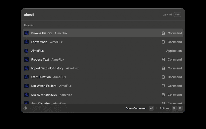Open the AimeFlux application result
This screenshot has width=206, height=129.
click(103, 51)
